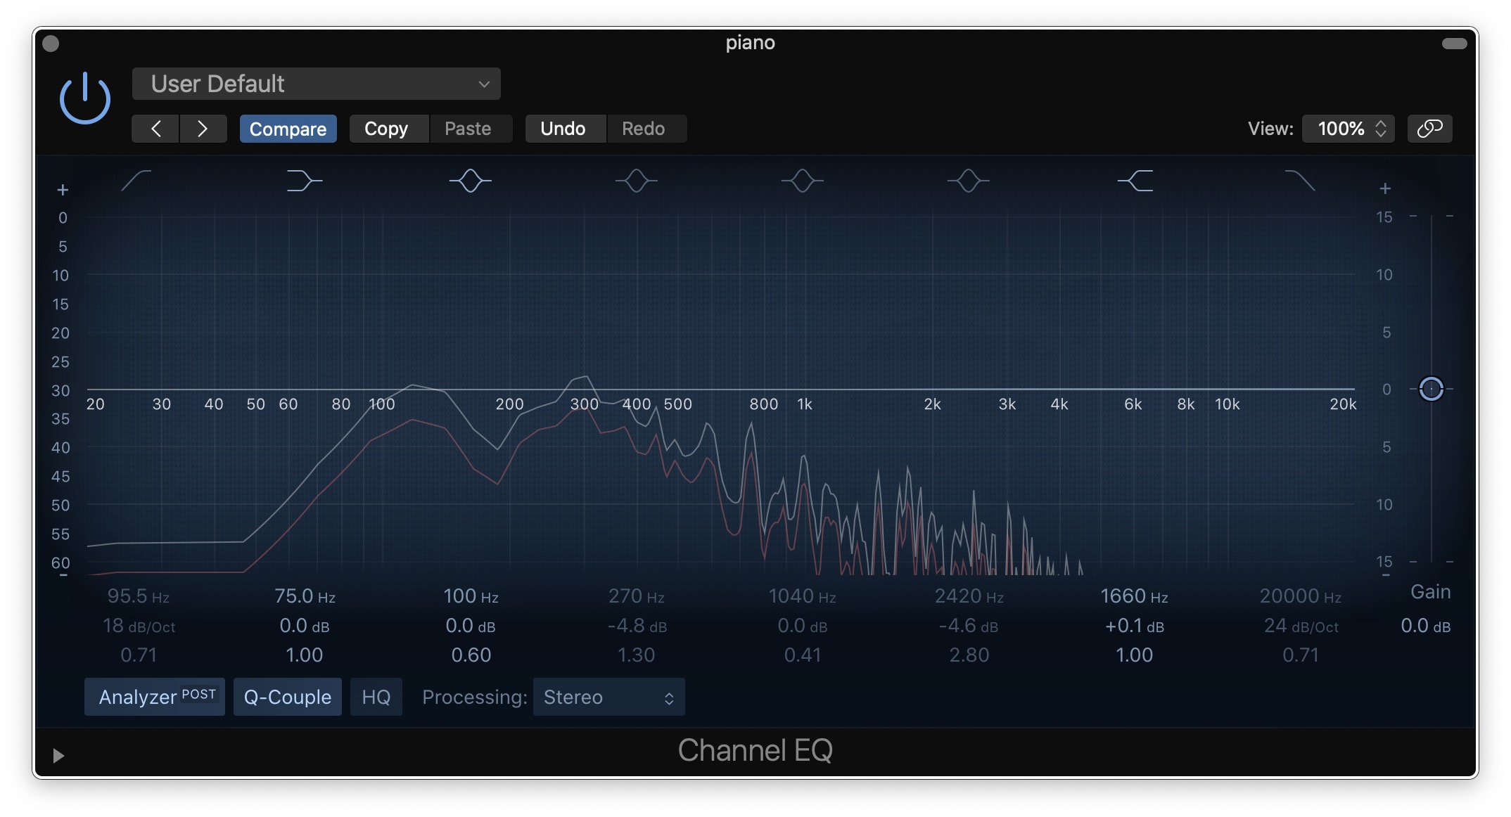Toggle the plugin power bypass button

coord(84,98)
